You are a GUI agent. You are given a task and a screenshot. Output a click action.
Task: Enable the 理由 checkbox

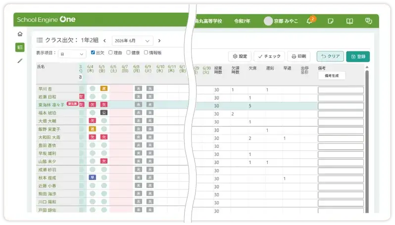[x=110, y=52]
